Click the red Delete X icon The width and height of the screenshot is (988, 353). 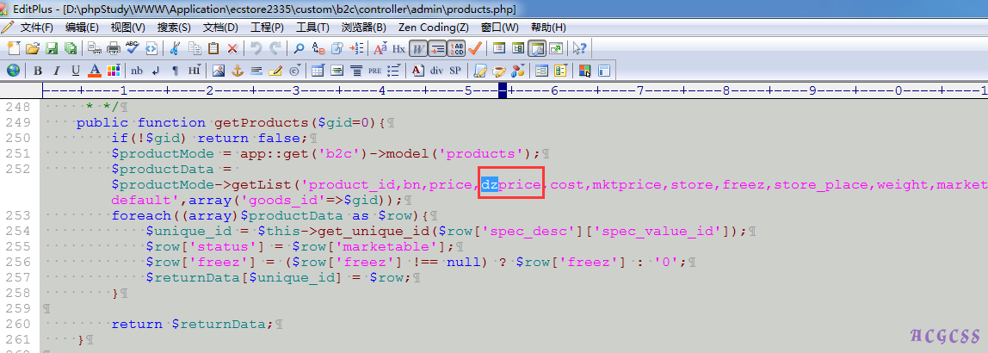pos(232,48)
